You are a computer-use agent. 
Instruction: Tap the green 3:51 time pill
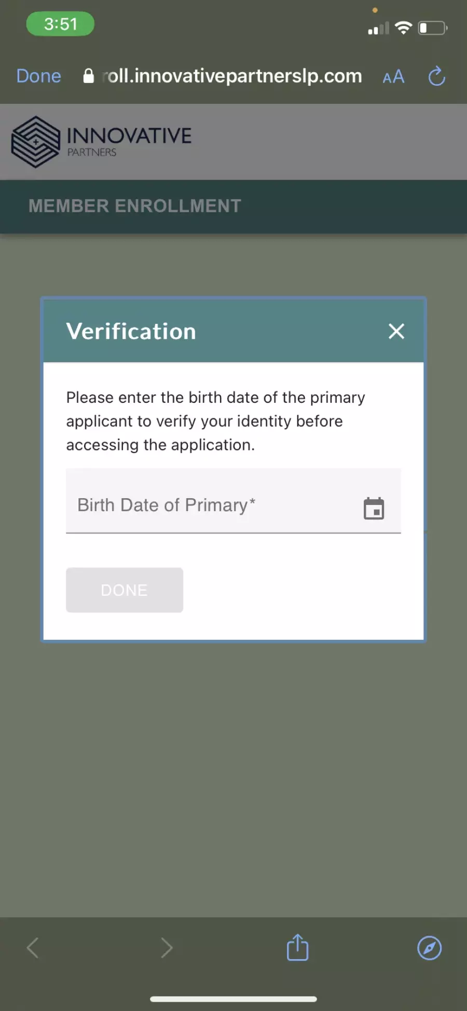[x=60, y=24]
